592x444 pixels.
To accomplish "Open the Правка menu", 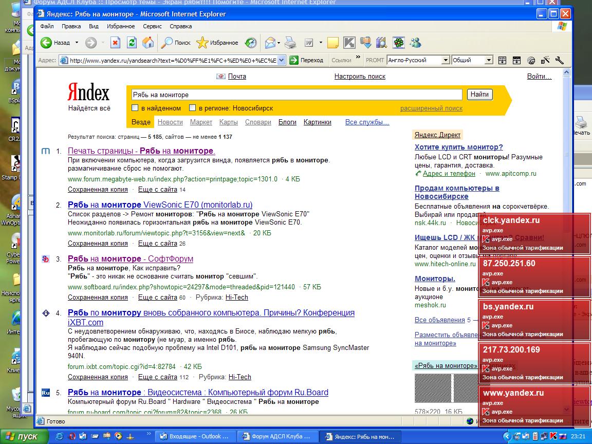I will click(71, 26).
